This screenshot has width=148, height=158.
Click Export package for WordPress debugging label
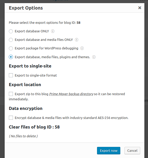tap(47, 48)
